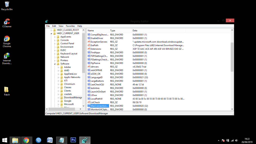Expand the Control Panel key

pyautogui.click(x=55, y=43)
